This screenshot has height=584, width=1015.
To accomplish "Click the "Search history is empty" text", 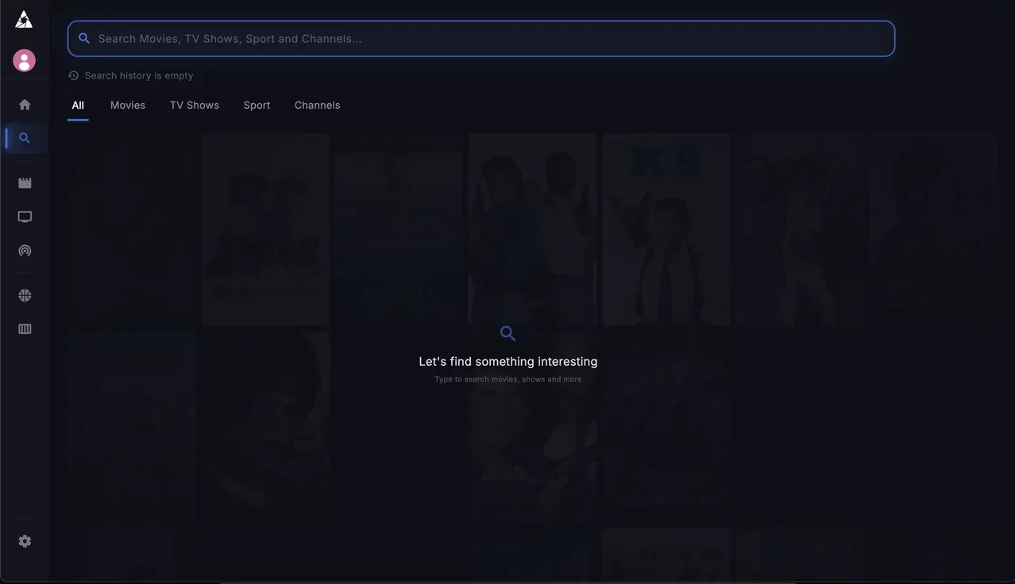I will point(139,75).
